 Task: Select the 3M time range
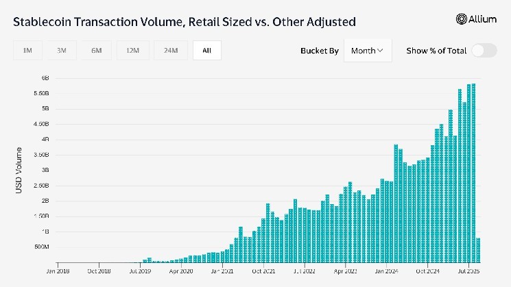(x=62, y=51)
